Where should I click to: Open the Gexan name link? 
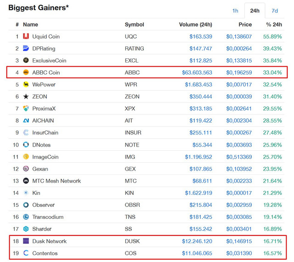pos(40,169)
